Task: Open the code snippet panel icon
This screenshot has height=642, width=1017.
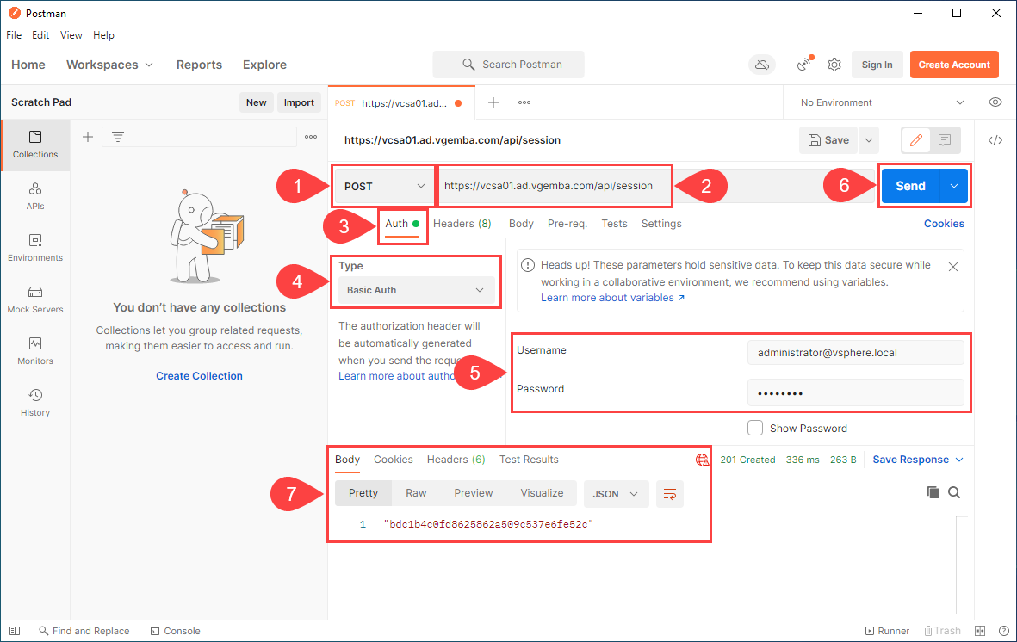Action: click(995, 140)
